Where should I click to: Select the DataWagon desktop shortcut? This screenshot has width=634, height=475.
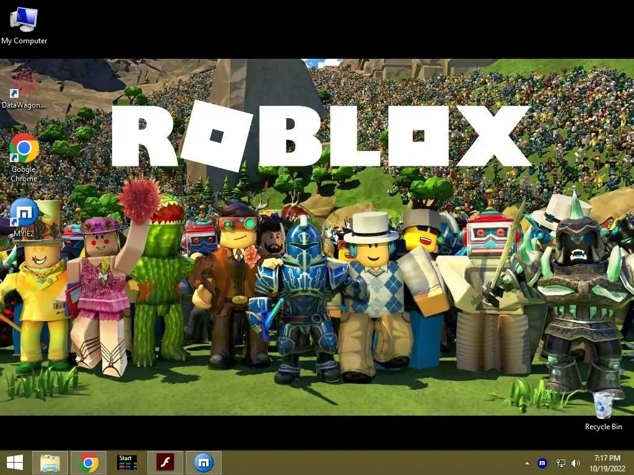click(x=24, y=89)
